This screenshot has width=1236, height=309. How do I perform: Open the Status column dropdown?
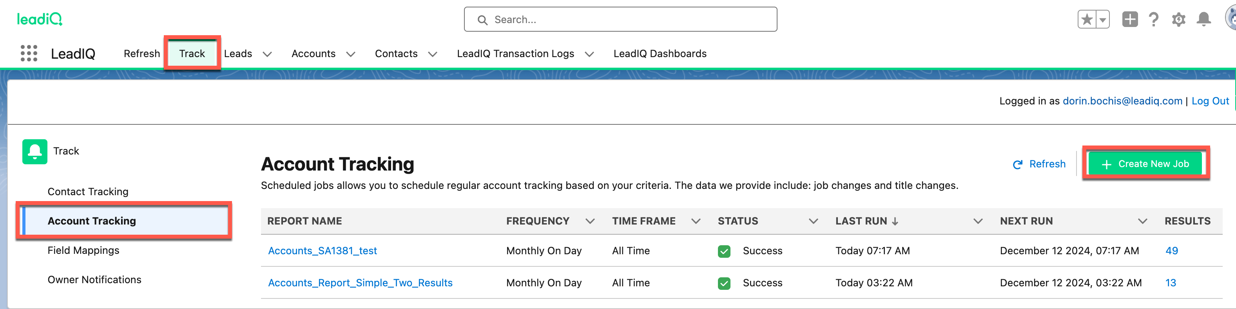[813, 221]
